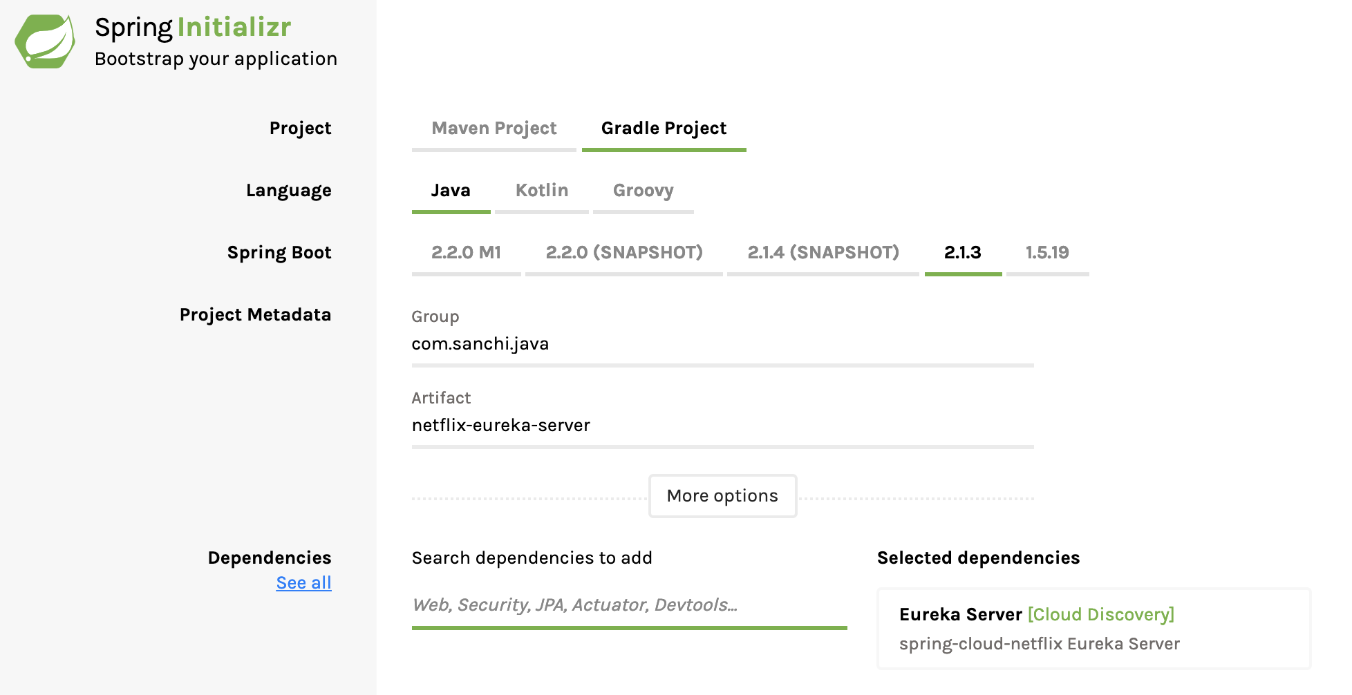Click the Artifact field label

click(x=441, y=398)
